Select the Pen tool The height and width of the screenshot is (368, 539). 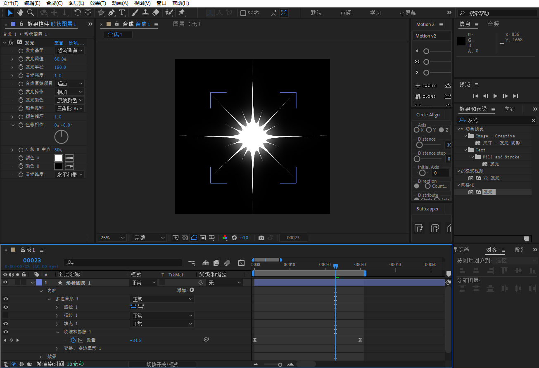tap(112, 13)
